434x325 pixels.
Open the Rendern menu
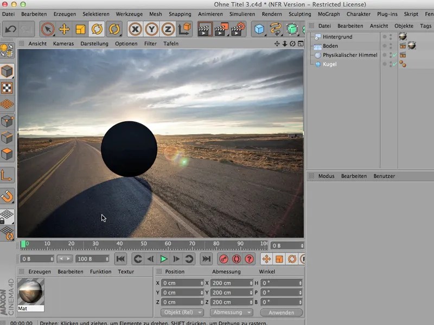pyautogui.click(x=272, y=14)
